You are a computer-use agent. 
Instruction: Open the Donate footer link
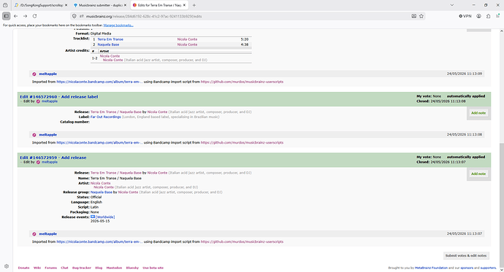[x=23, y=268]
